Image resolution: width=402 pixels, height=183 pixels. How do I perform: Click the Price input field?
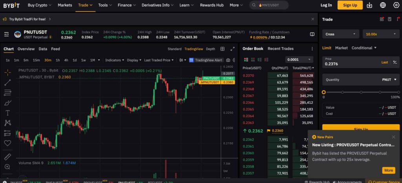click(x=361, y=62)
